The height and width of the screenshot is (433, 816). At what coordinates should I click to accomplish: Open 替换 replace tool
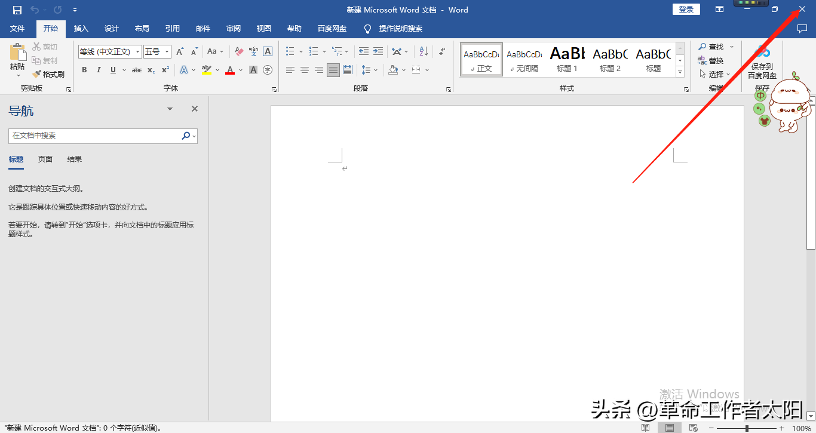711,60
